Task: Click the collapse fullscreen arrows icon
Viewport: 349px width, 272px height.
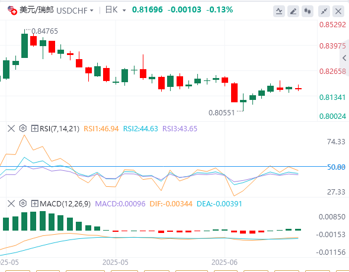Action: [x=324, y=11]
